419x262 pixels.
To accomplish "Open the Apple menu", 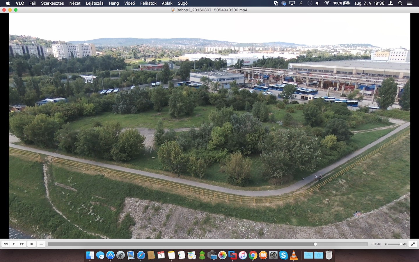I will click(x=8, y=3).
